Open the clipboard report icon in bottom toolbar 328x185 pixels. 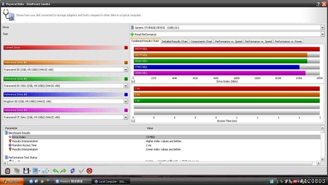[8, 171]
